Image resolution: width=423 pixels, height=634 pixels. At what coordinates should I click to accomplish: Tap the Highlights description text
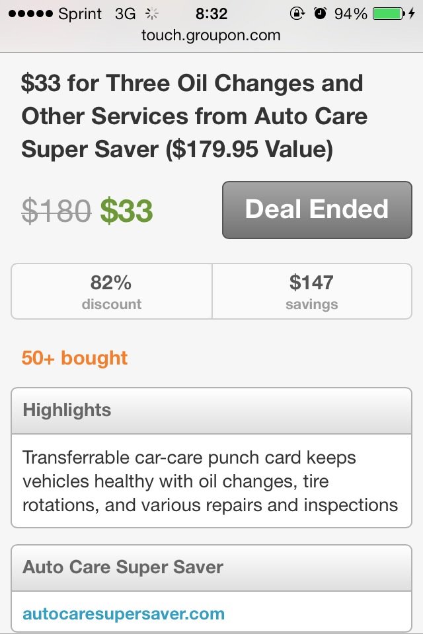[211, 481]
